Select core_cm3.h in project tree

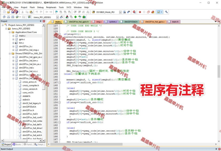tap(28, 92)
